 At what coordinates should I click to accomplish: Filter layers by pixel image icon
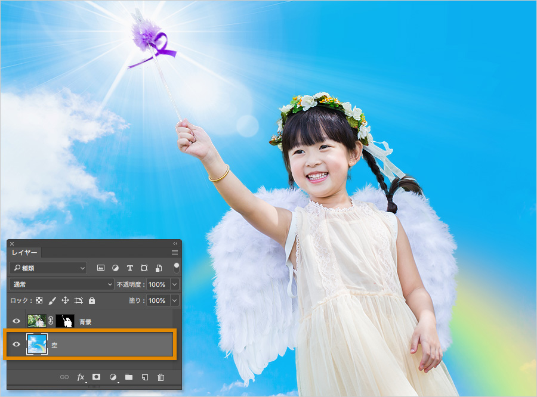101,268
